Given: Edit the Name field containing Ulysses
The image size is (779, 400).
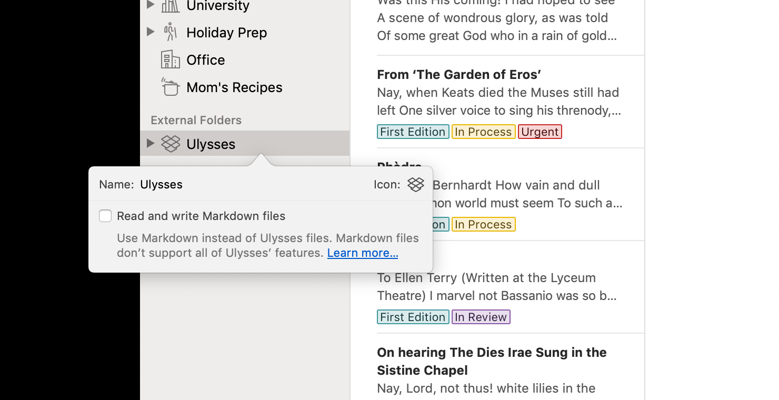Looking at the screenshot, I should click(x=161, y=184).
